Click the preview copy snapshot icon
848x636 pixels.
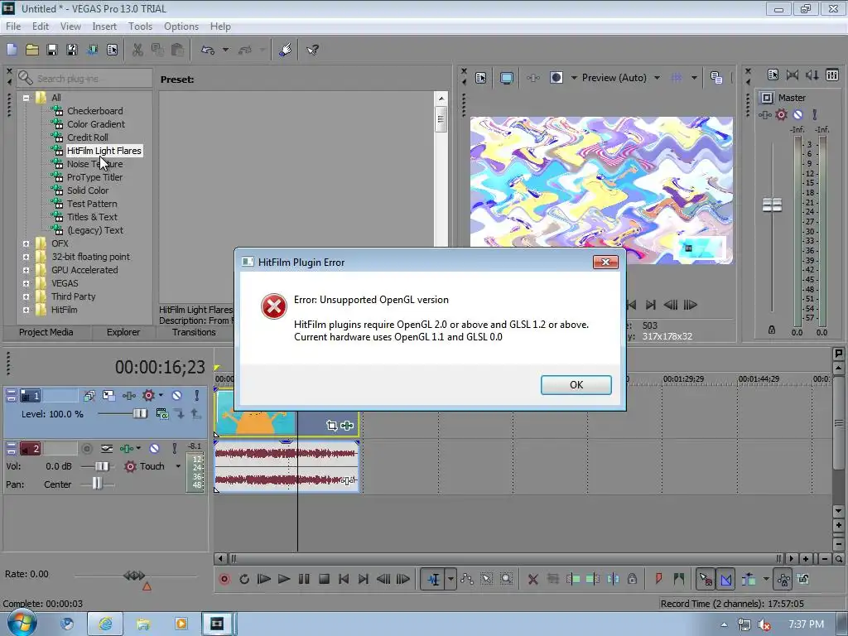point(716,78)
